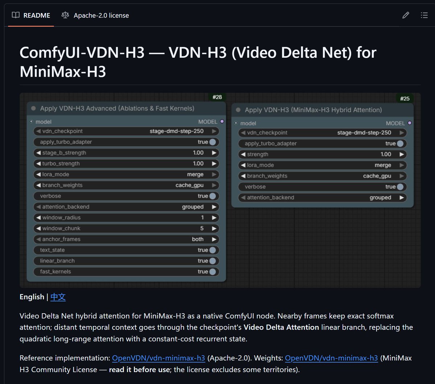Click the pencil edit file icon

tap(406, 15)
